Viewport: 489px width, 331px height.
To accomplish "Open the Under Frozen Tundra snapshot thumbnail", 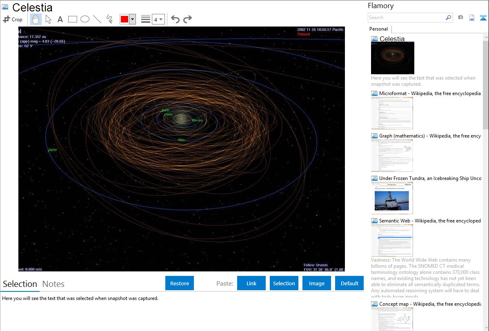I will click(392, 198).
